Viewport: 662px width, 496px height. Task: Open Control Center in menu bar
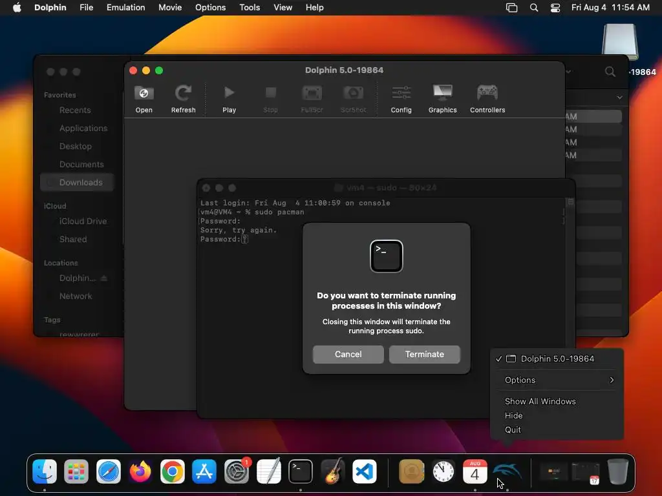point(555,8)
